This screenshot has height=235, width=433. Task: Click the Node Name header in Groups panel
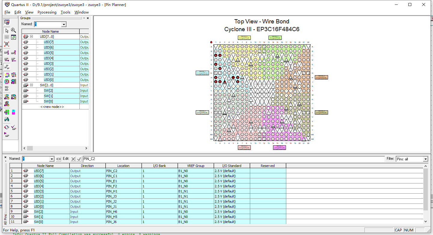51,31
